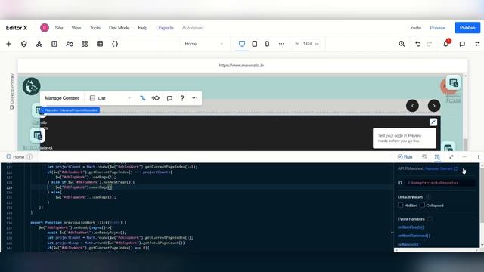Click the dataset icon at top right of canvas
This screenshot has width=484, height=272.
tap(454, 82)
